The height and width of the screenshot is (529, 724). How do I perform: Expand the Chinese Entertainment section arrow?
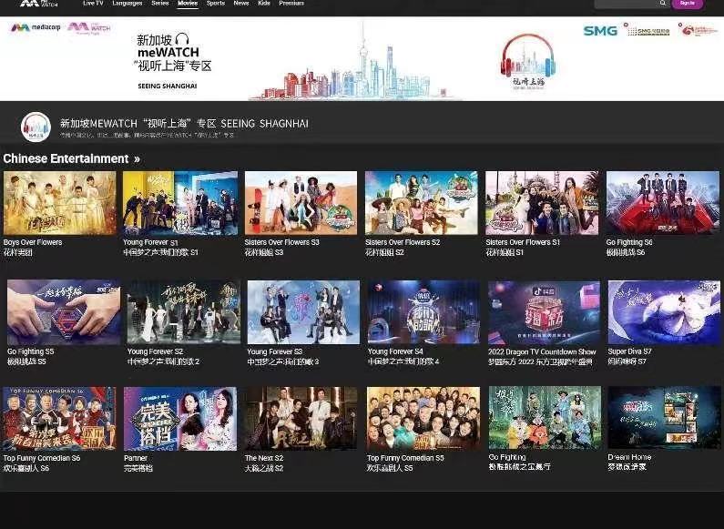(x=137, y=159)
